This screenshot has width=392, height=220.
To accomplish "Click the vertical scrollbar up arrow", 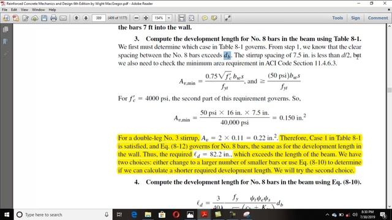I will point(390,26).
